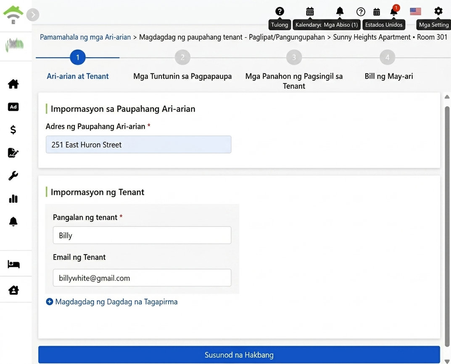Image resolution: width=451 pixels, height=364 pixels.
Task: Select step 3 Mga Panahon ng Pagsingil
Action: click(294, 57)
